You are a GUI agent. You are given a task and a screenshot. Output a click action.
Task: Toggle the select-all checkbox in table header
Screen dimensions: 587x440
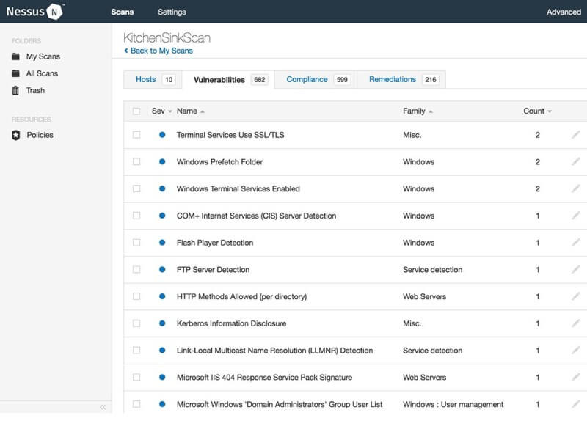pyautogui.click(x=136, y=111)
